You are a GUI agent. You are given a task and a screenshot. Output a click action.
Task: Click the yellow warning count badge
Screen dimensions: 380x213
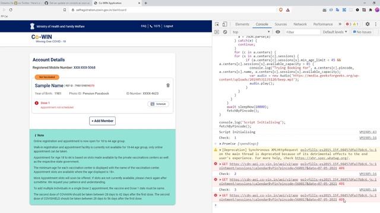pos(356,24)
